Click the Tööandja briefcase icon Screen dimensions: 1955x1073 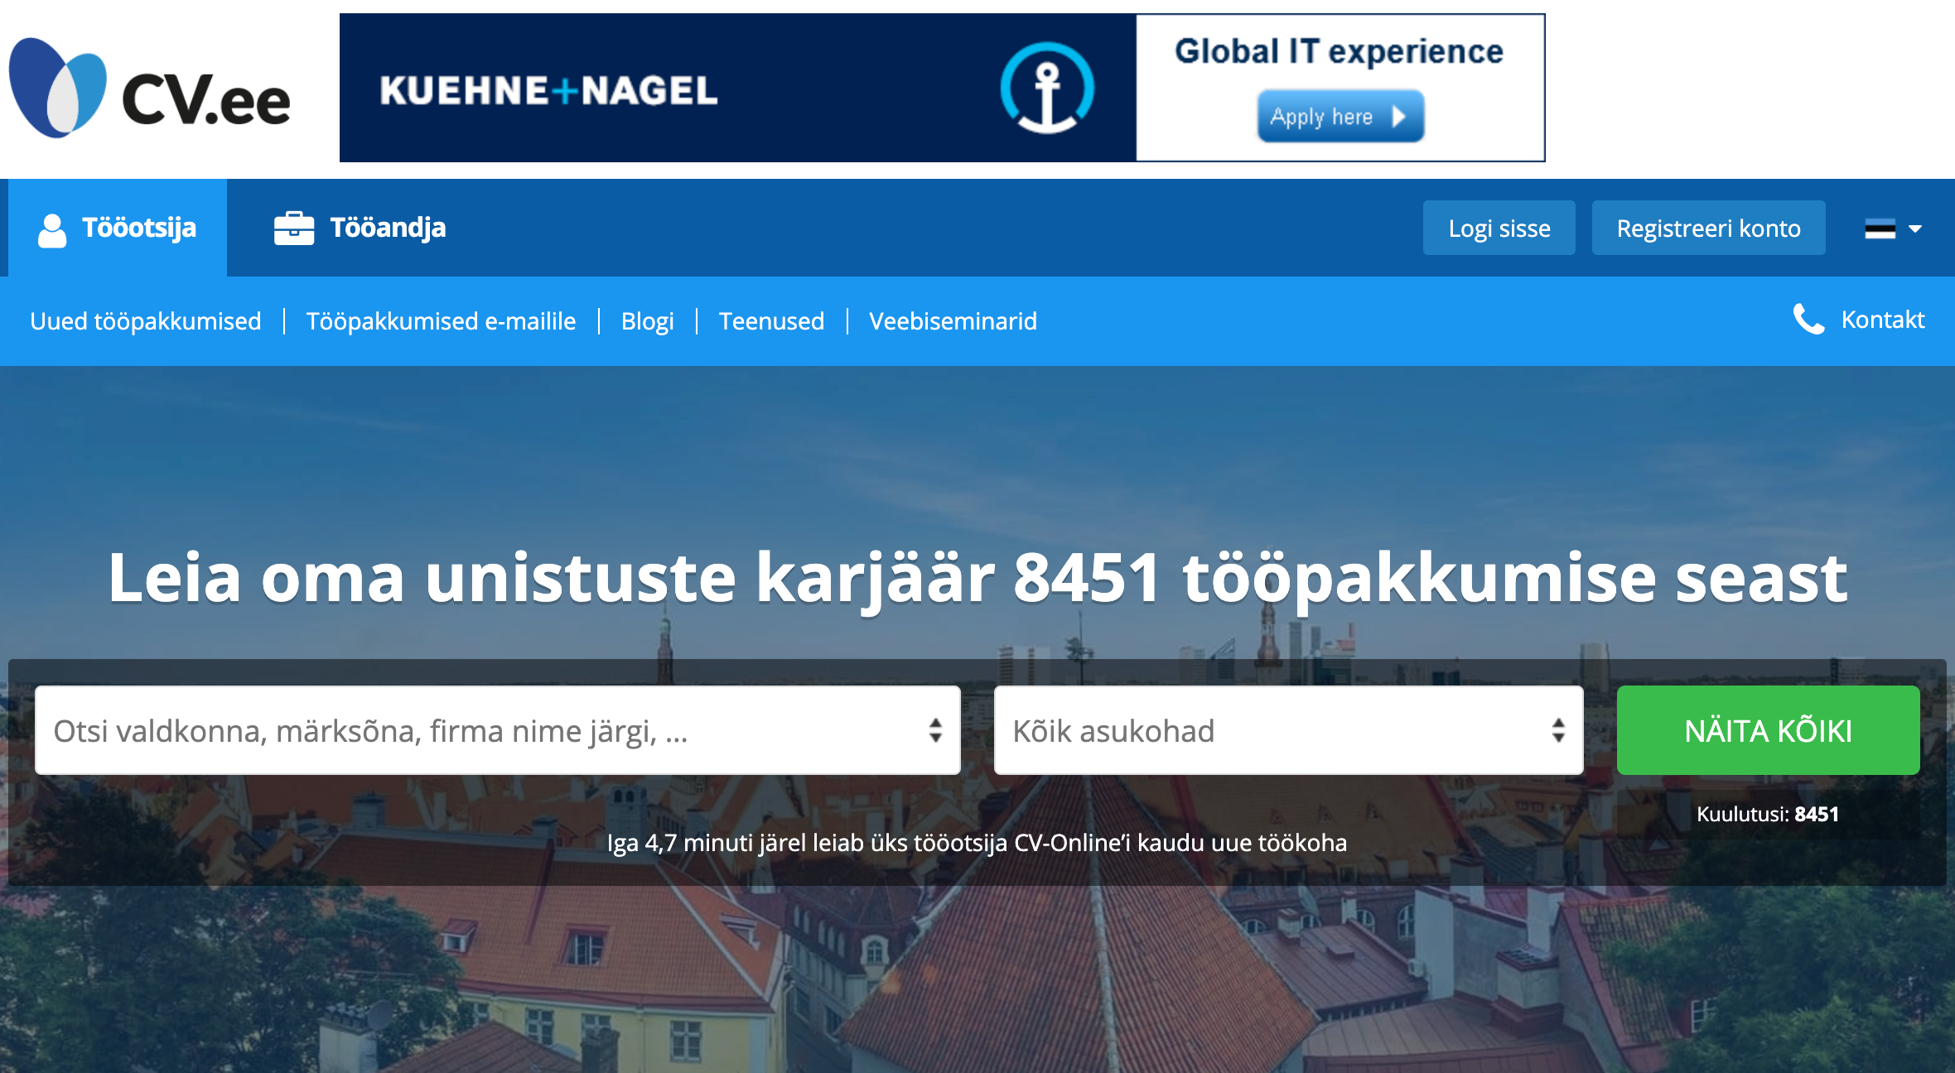coord(294,229)
